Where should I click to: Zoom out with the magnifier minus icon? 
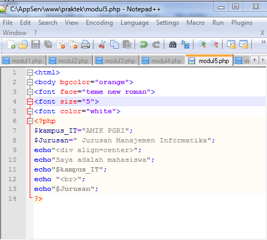click(x=215, y=44)
